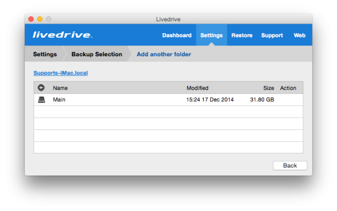This screenshot has height=211, width=337.
Task: Click the Action column header
Action: pyautogui.click(x=288, y=88)
